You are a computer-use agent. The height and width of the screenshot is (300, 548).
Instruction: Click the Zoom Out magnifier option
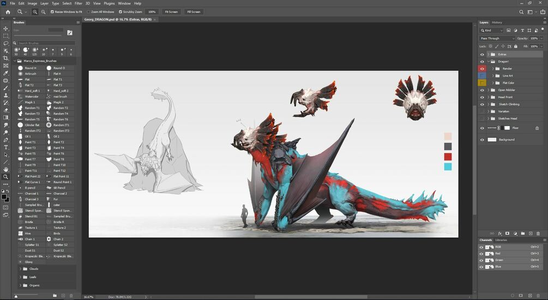43,12
